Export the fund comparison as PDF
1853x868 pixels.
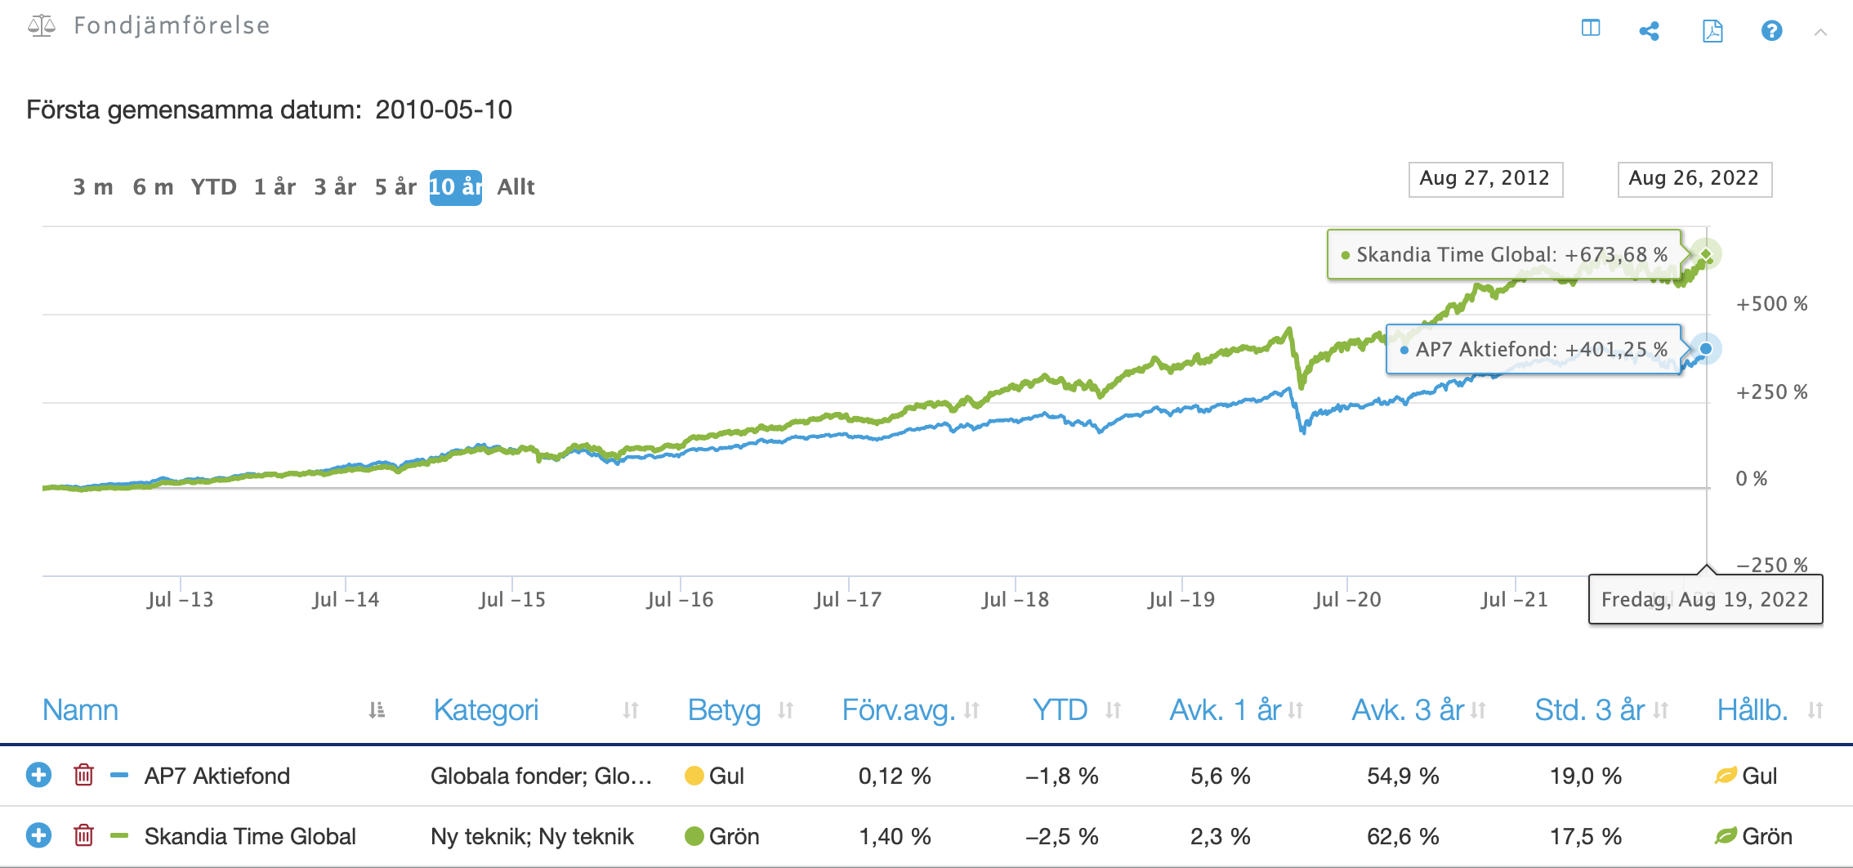(x=1712, y=31)
